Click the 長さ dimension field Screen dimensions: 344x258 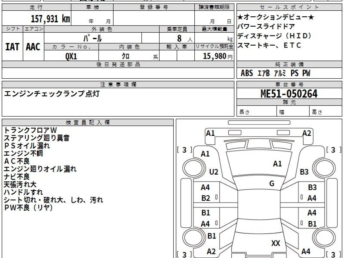pyautogui.click(x=257, y=111)
